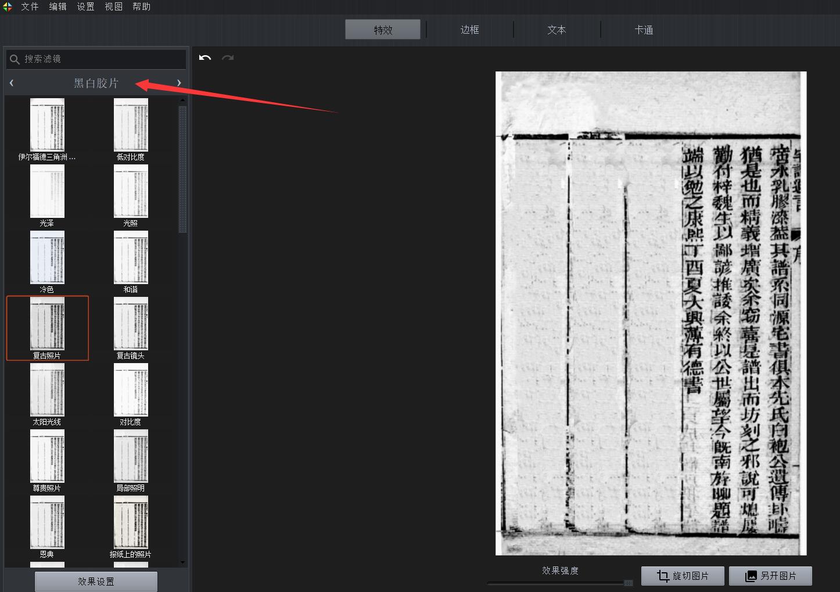Click the redo arrow icon

[x=228, y=58]
